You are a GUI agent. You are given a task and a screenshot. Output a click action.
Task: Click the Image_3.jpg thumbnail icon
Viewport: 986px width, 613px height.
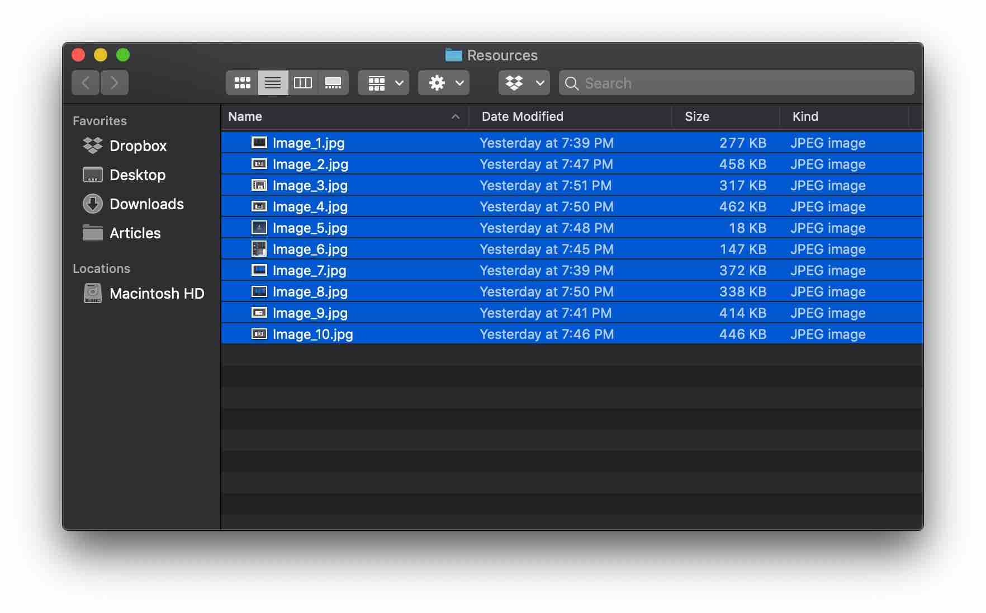click(x=259, y=185)
